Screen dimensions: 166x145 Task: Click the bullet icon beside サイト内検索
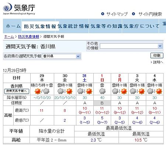(x=134, y=14)
